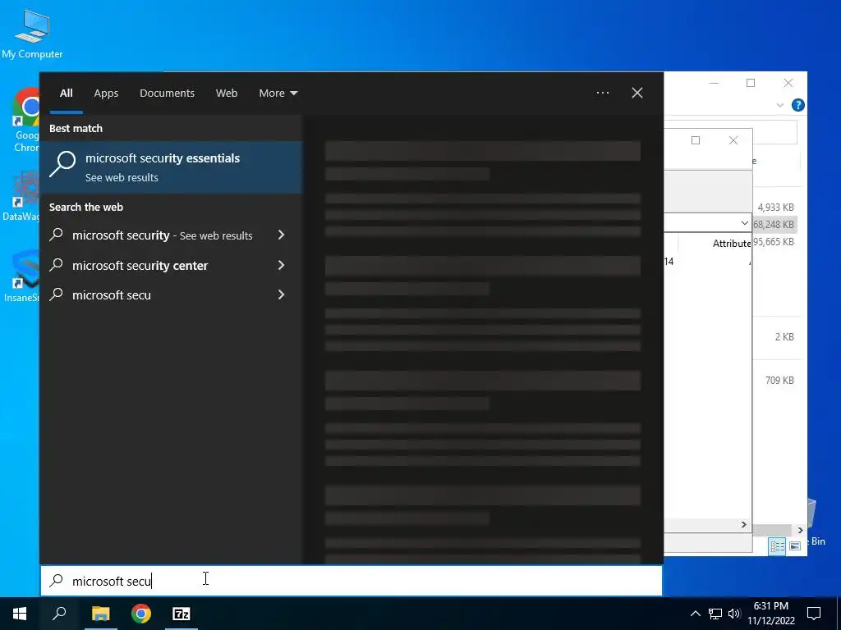Image resolution: width=841 pixels, height=630 pixels.
Task: Expand the ribbon chevron in Explorer window
Action: pyautogui.click(x=780, y=105)
